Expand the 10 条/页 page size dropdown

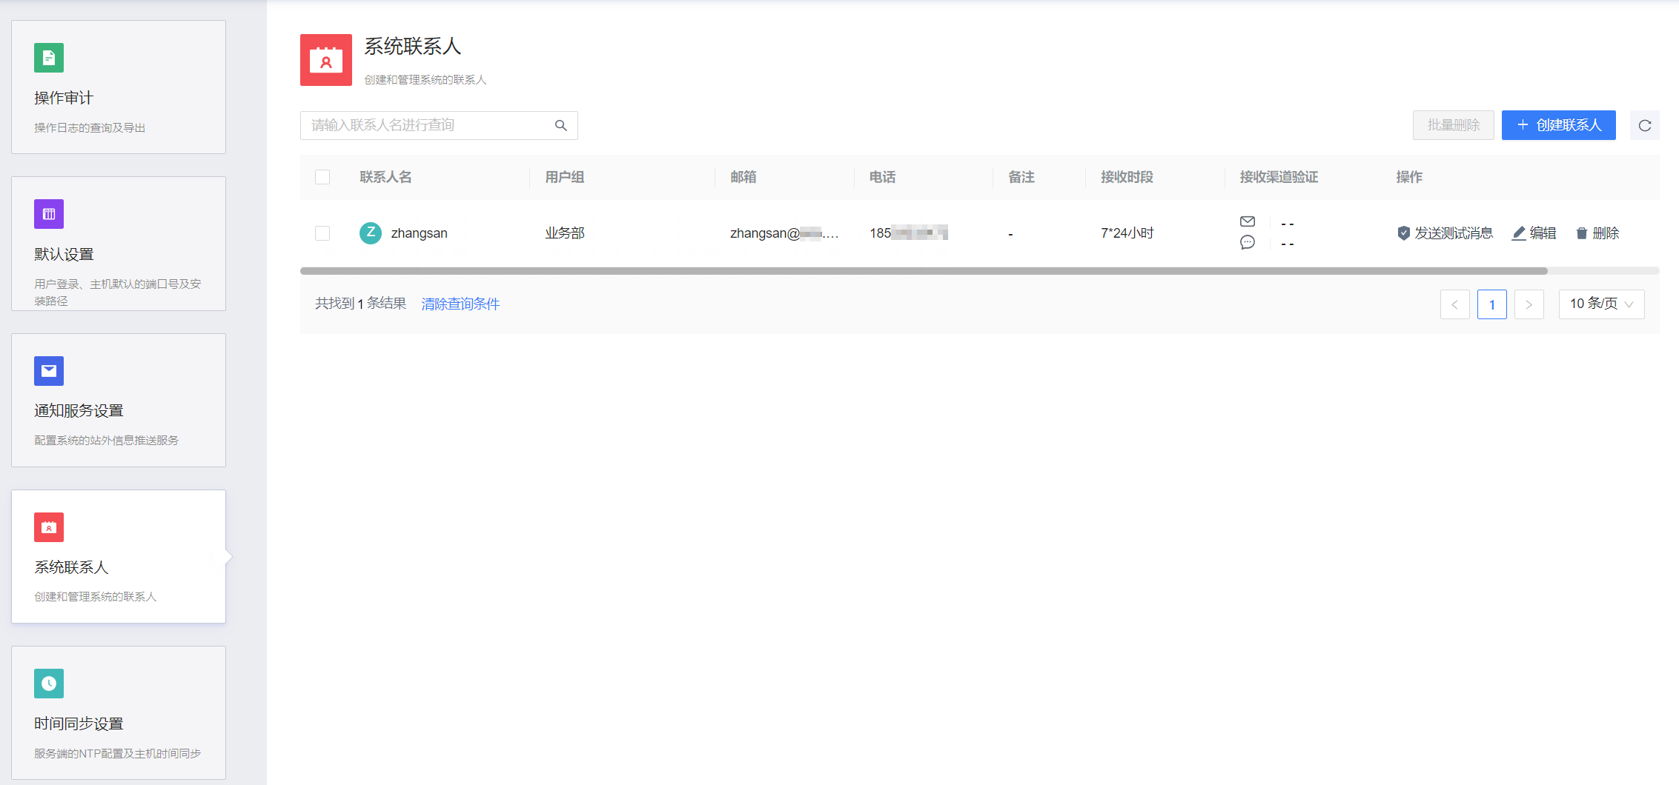pyautogui.click(x=1601, y=304)
